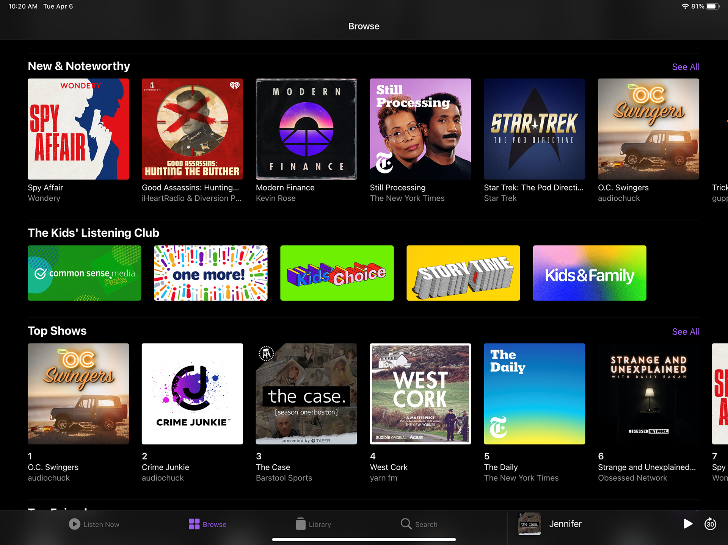Tap the Modern Finance title text
The height and width of the screenshot is (545, 728).
click(x=285, y=187)
